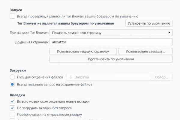Click 'Tor Browser не является вашим браузером' notice
Image resolution: width=180 pixels, height=120 pixels.
point(66,23)
